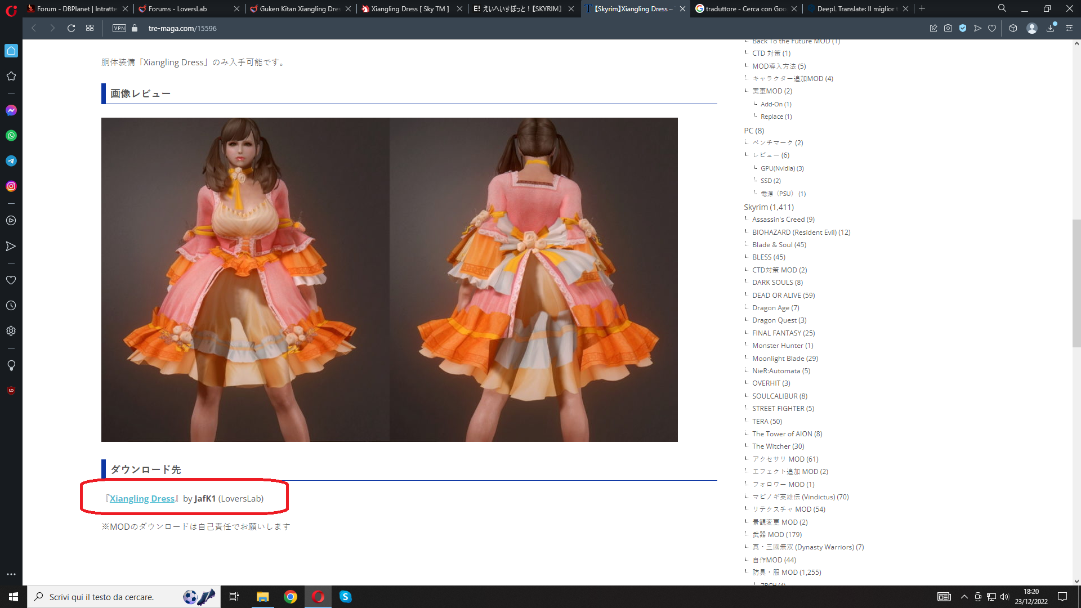Close the Forums - LoversLab tab
Image resolution: width=1081 pixels, height=608 pixels.
click(236, 8)
